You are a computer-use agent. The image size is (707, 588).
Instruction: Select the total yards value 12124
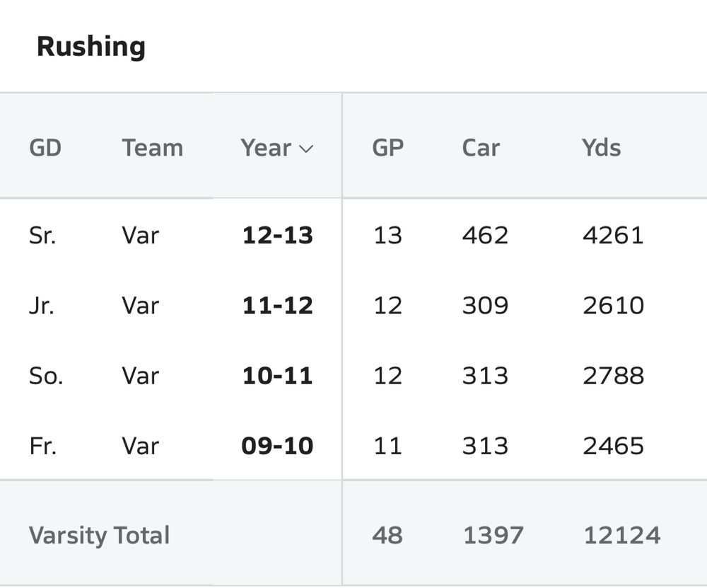pos(623,536)
